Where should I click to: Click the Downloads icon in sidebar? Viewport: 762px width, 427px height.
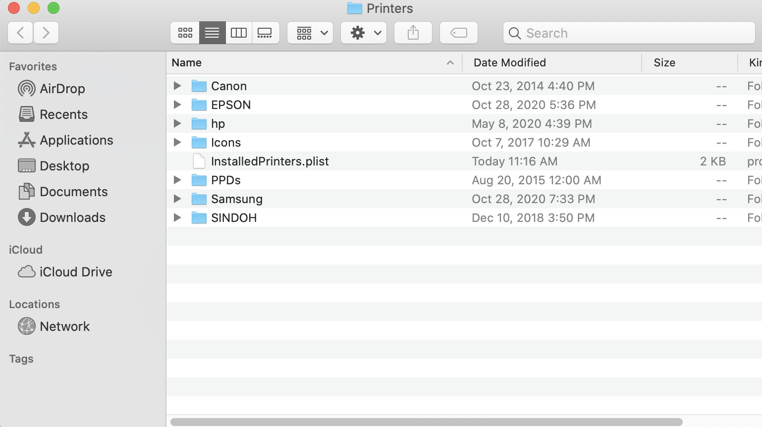(x=27, y=217)
